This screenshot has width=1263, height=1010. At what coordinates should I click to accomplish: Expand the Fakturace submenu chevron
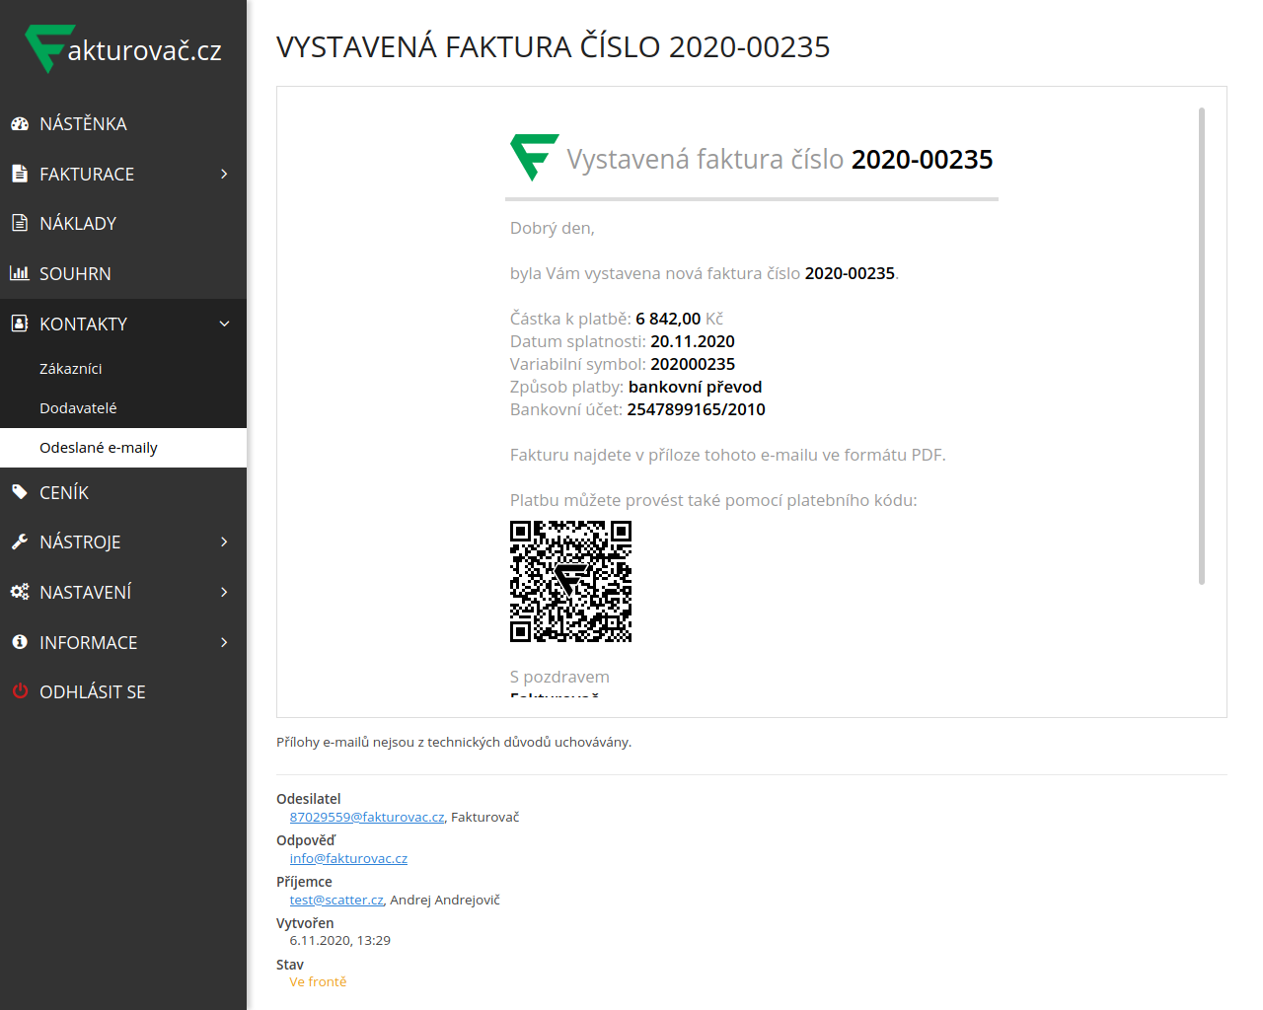(x=224, y=174)
